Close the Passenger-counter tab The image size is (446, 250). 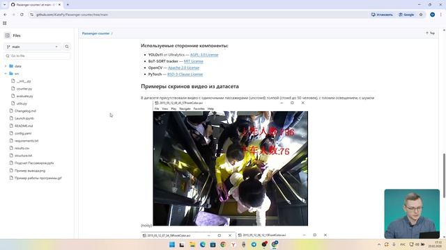pos(59,5)
